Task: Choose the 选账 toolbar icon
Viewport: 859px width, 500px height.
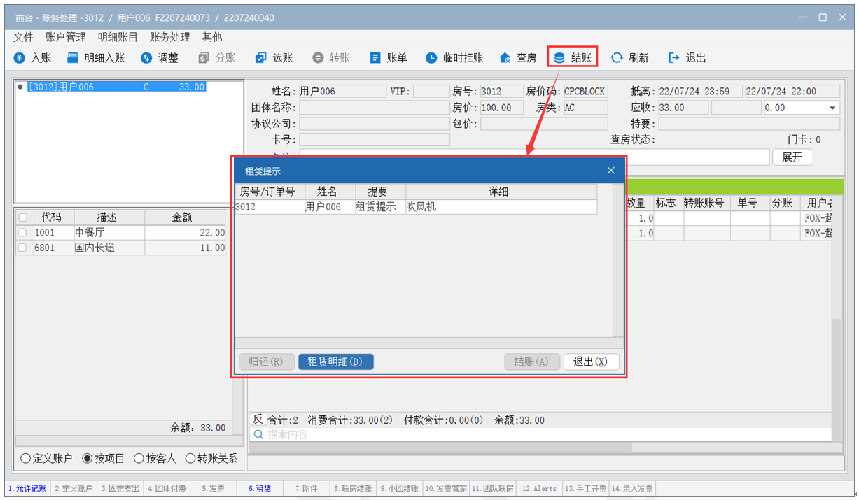Action: coord(261,58)
